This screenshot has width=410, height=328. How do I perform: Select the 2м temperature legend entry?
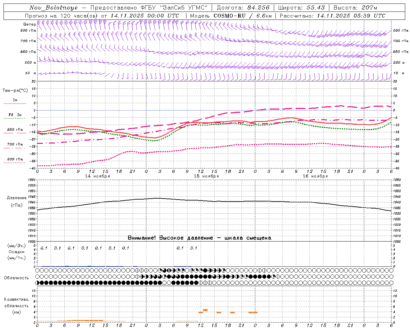pos(15,100)
